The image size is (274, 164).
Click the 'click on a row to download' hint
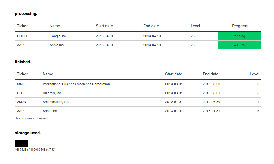pos(32,118)
